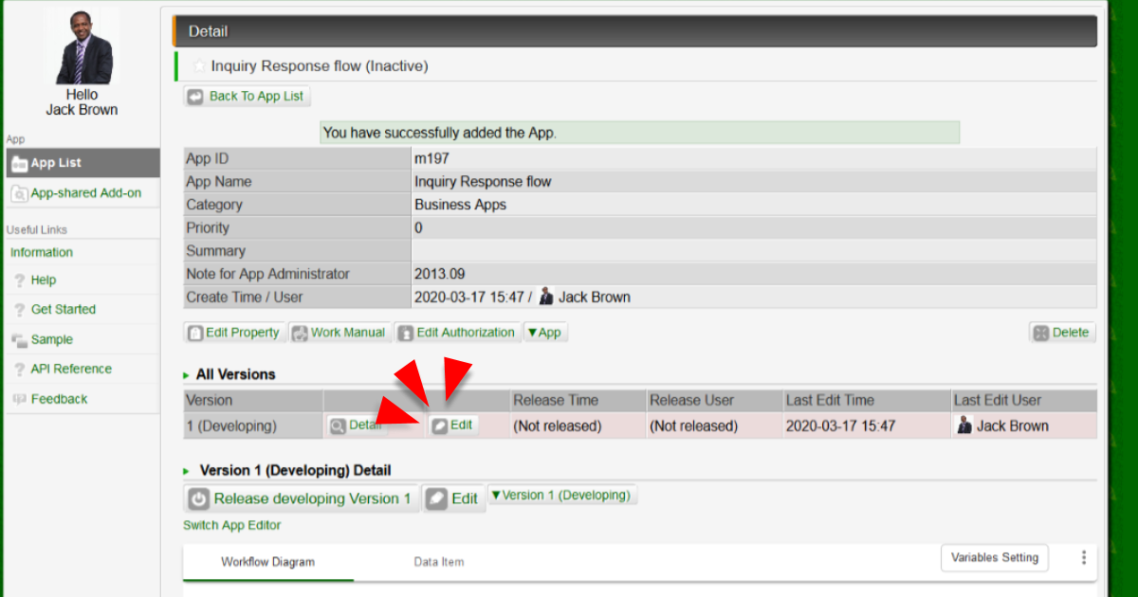Expand the Version 1 (Developing) dropdown
Viewport: 1138px width, 597px height.
click(x=561, y=496)
